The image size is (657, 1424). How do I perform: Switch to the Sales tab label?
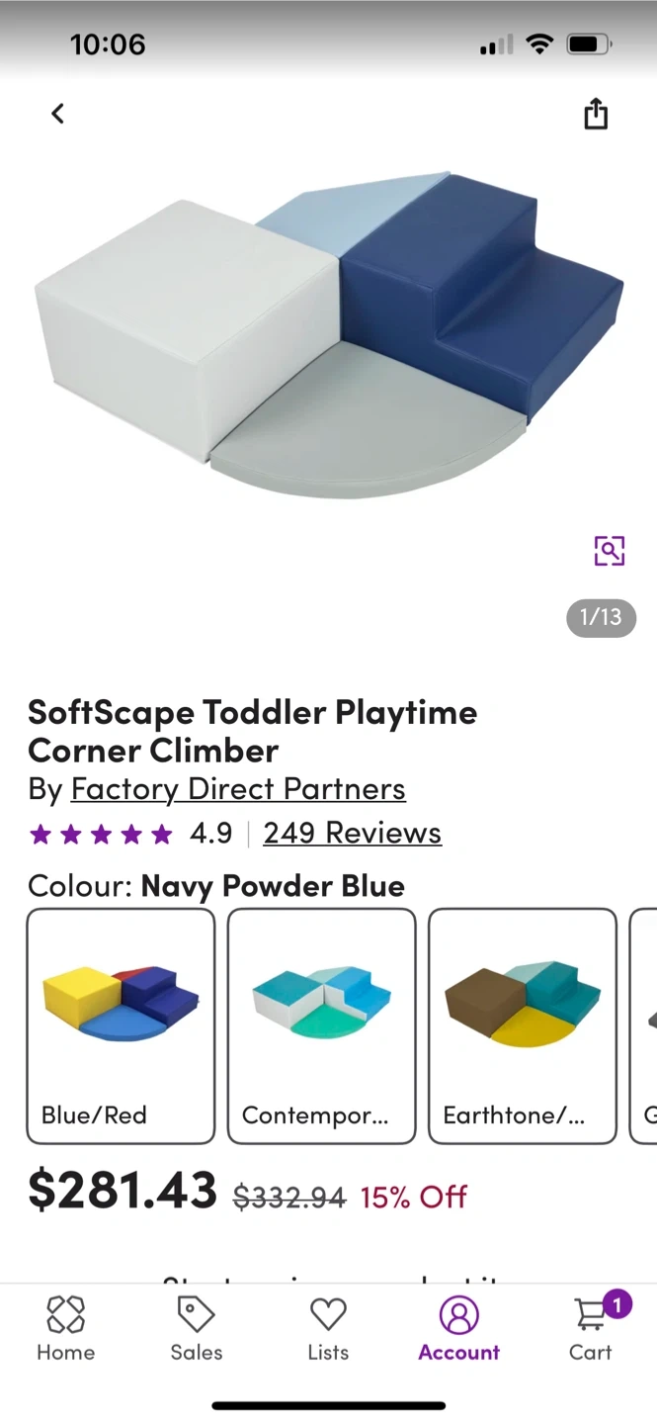196,1352
